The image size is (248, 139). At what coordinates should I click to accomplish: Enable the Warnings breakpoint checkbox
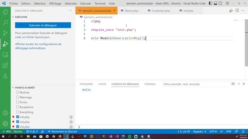coord(17,97)
